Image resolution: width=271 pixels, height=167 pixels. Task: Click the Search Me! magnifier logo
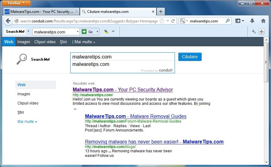22,59
